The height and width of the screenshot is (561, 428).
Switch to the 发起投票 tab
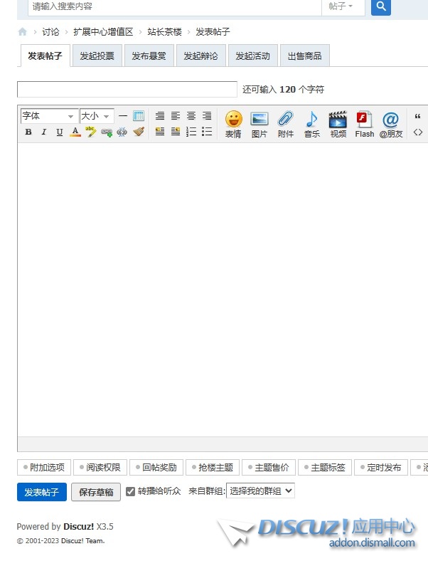pyautogui.click(x=97, y=56)
